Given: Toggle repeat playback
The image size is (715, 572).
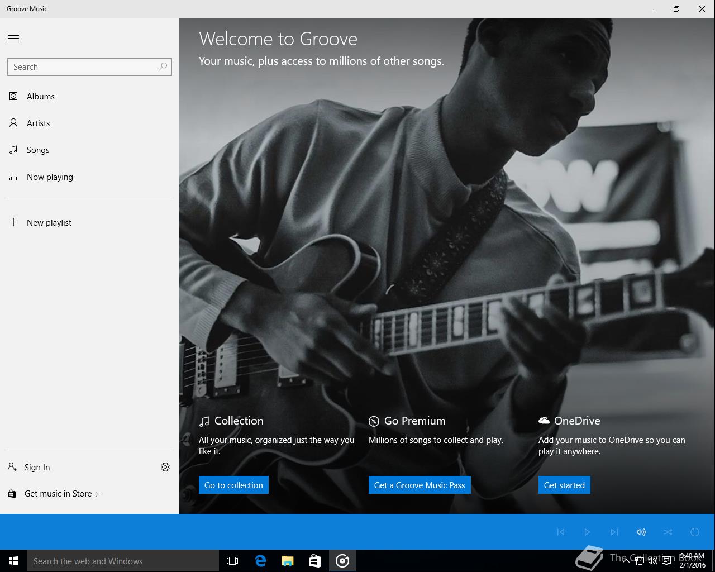Looking at the screenshot, I should (x=695, y=532).
